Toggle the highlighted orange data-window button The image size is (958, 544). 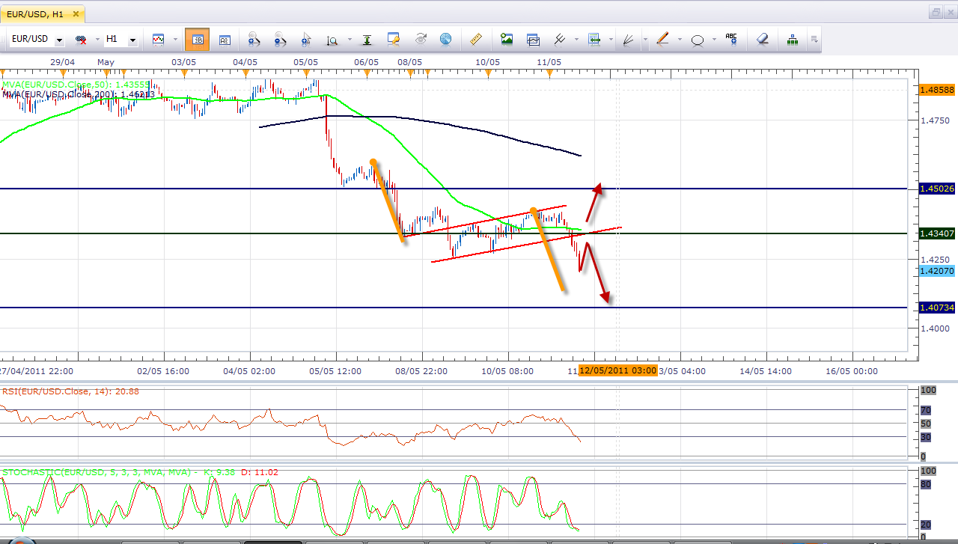pos(198,40)
